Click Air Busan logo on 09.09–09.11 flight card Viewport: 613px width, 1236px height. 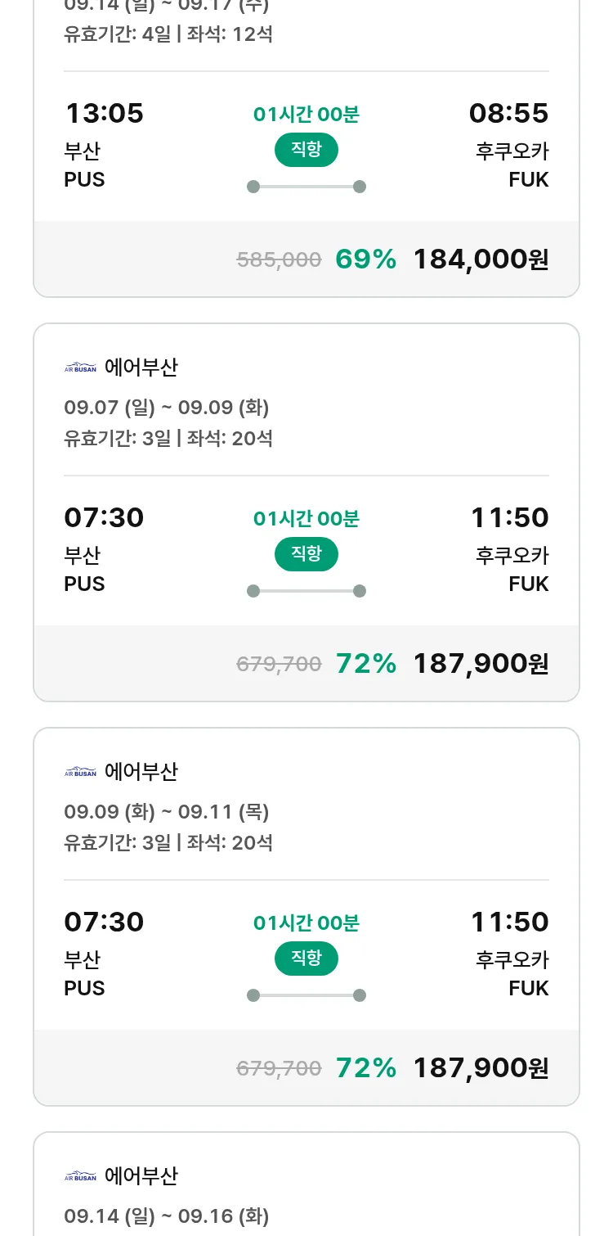(x=80, y=772)
